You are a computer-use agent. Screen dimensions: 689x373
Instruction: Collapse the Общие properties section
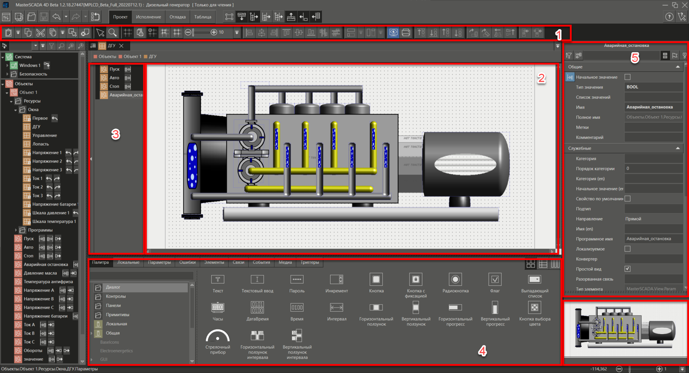tap(678, 66)
